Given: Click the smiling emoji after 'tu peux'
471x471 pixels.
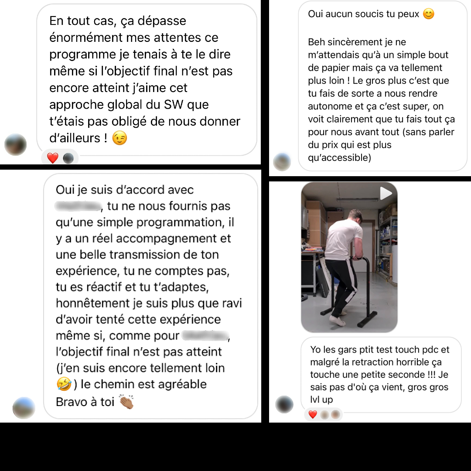Looking at the screenshot, I should 429,14.
